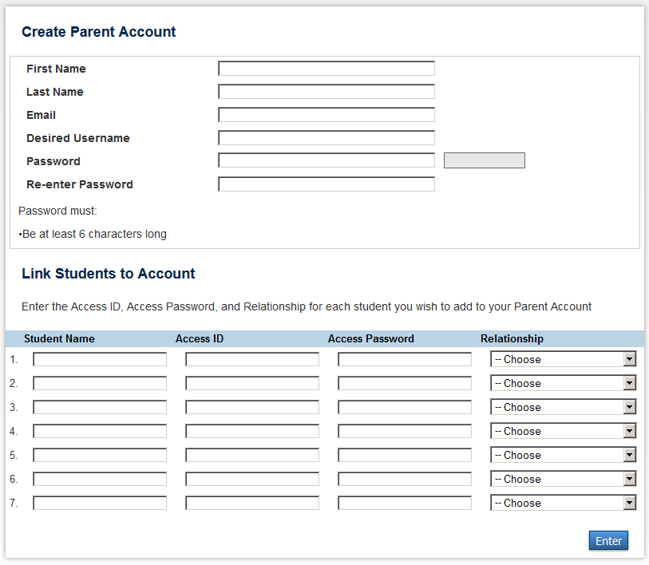The height and width of the screenshot is (565, 649).
Task: Focus the Access ID field in row 6
Action: click(252, 479)
